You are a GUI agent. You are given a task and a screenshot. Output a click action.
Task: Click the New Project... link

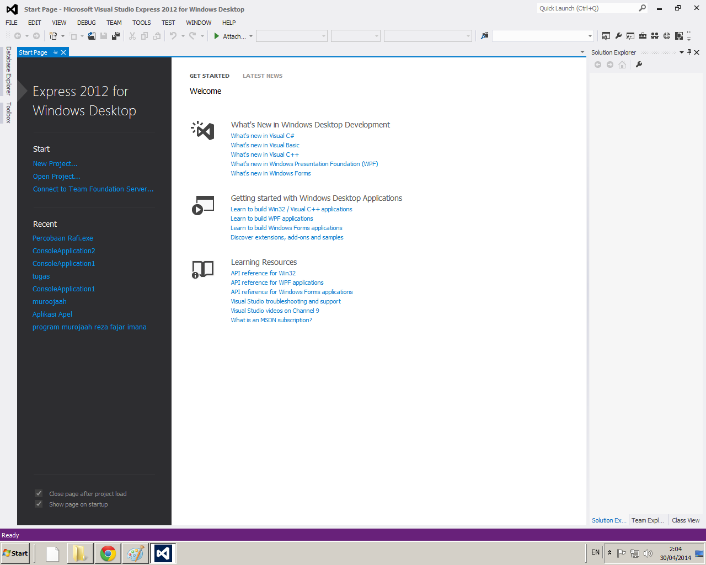pyautogui.click(x=55, y=164)
